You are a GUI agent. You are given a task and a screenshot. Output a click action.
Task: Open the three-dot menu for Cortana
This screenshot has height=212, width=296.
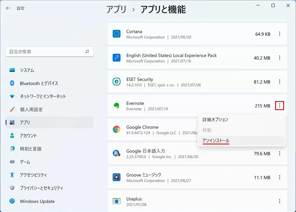[279, 34]
